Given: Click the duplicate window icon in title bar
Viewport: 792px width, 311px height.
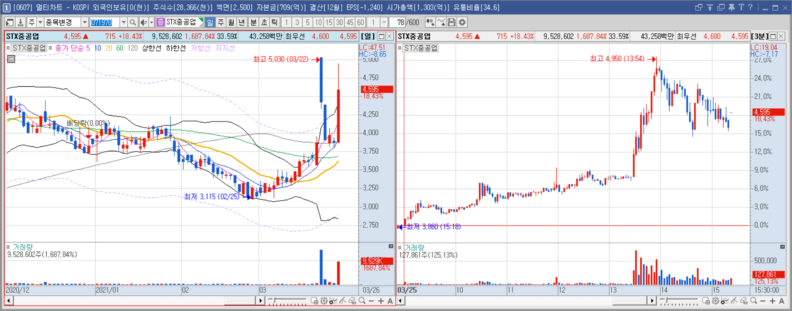Looking at the screenshot, I should click(720, 7).
